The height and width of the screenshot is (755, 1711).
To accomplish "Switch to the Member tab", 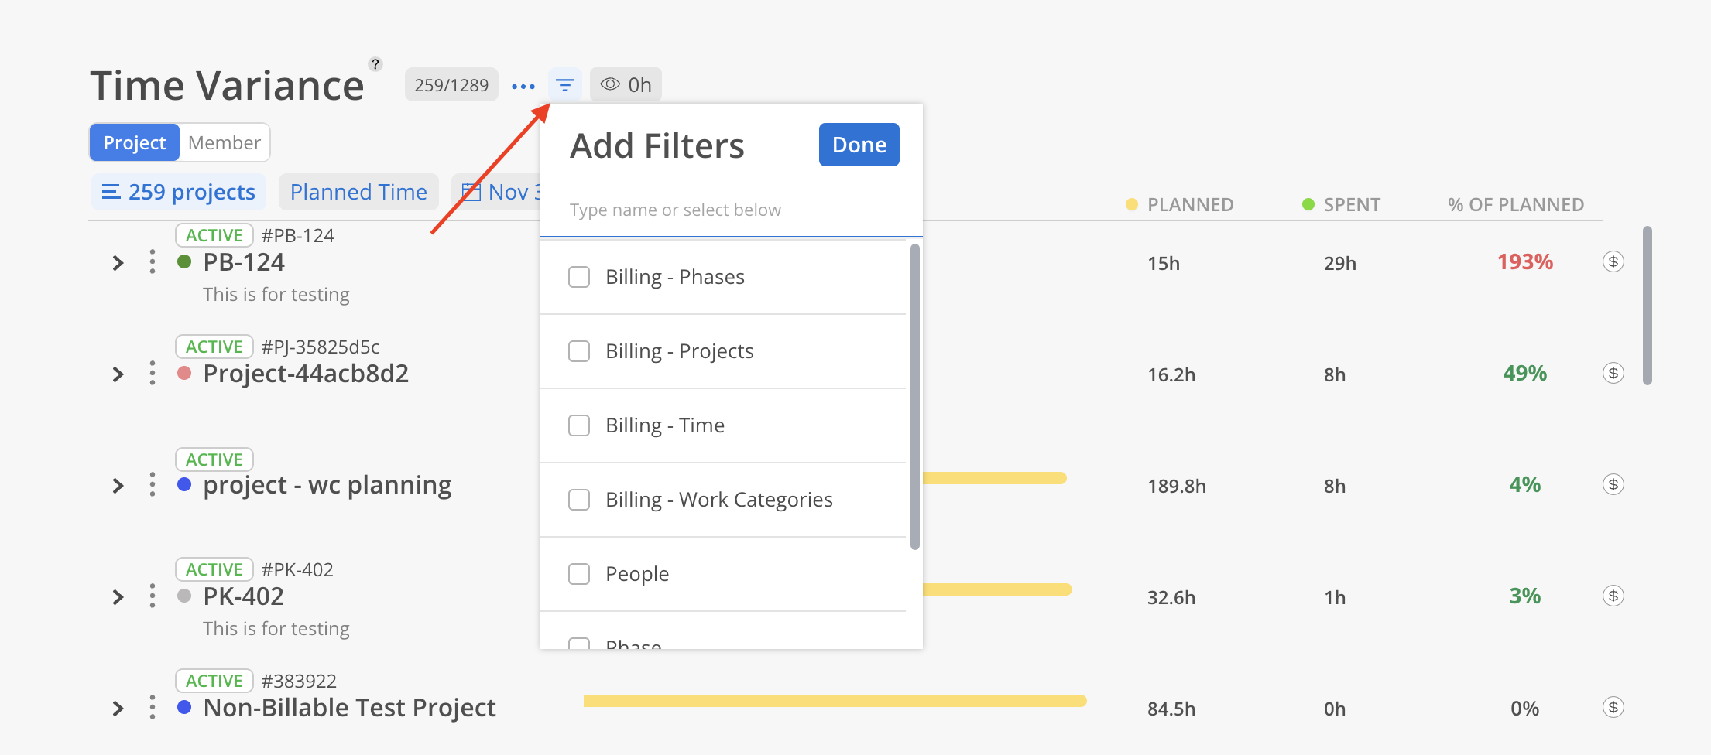I will click(225, 142).
